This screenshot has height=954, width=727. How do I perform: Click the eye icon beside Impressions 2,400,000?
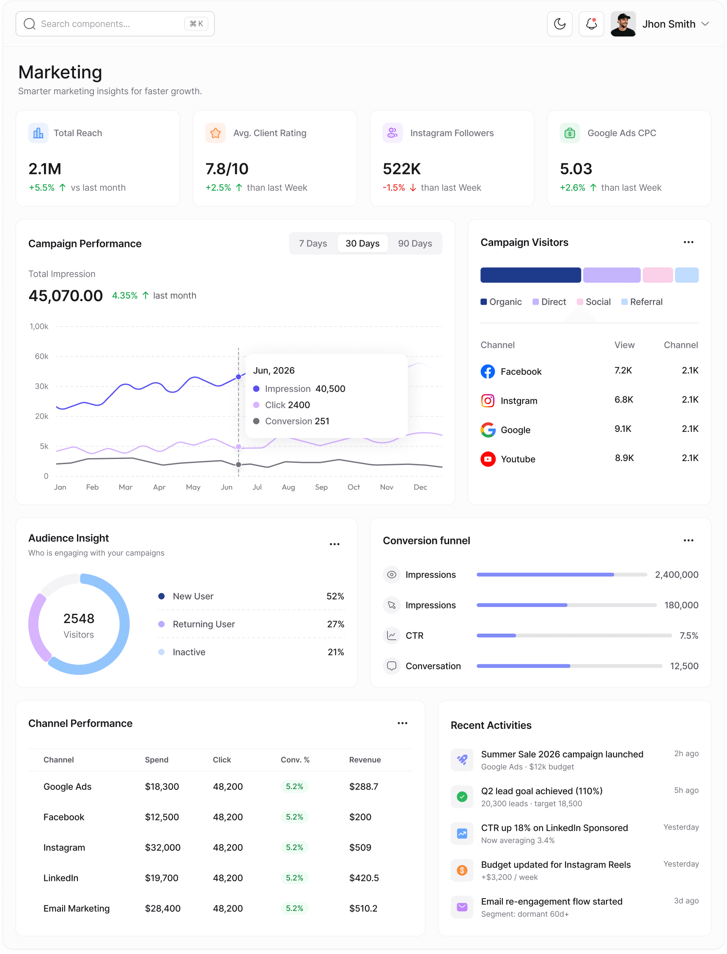392,575
